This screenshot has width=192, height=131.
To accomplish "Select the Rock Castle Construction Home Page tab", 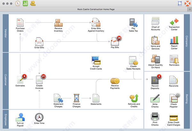I will pos(96,9).
